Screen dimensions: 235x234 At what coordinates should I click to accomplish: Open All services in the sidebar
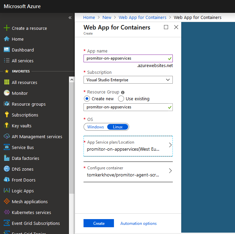tap(23, 61)
